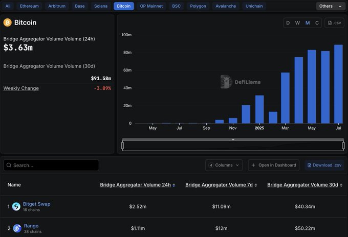Viewport: 348px width, 237px height.
Task: Switch to the Ethereum chain tab
Action: point(29,6)
